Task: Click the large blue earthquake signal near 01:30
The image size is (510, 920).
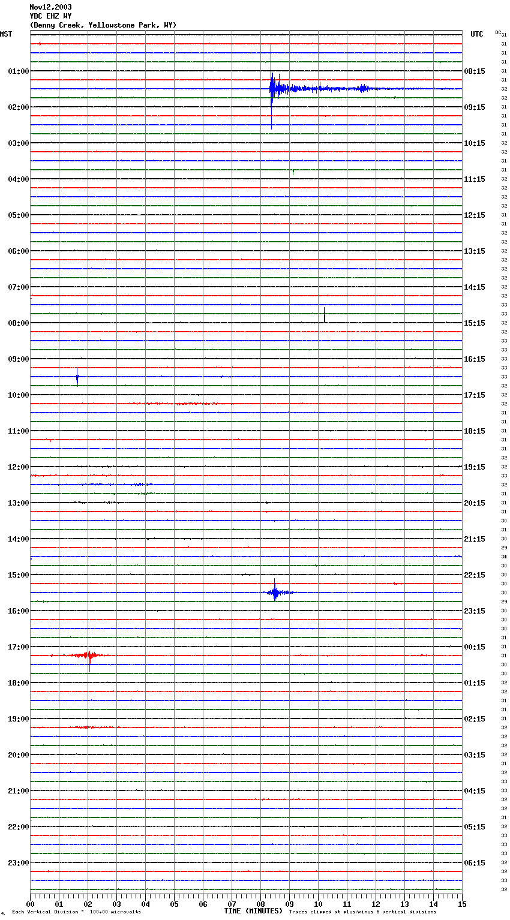Action: [273, 88]
